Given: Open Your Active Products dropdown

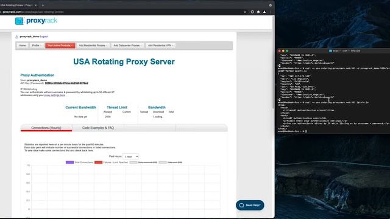Looking at the screenshot, I should pos(60,46).
